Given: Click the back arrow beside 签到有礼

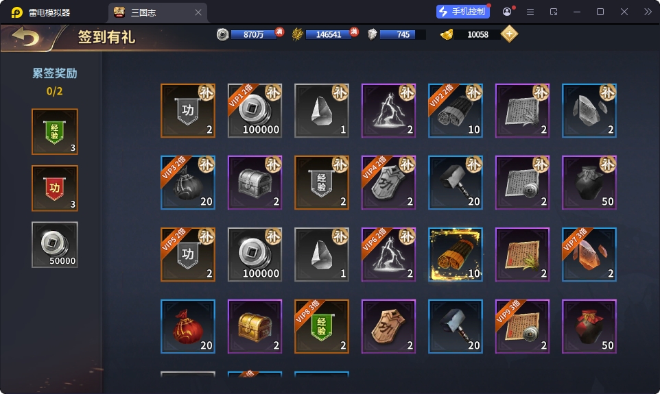Looking at the screenshot, I should pos(25,36).
